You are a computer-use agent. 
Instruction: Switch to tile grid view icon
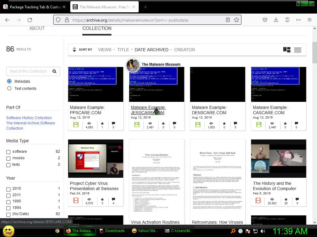click(x=287, y=50)
